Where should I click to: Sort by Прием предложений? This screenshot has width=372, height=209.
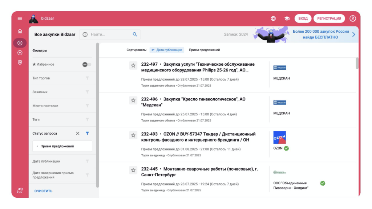pyautogui.click(x=204, y=50)
